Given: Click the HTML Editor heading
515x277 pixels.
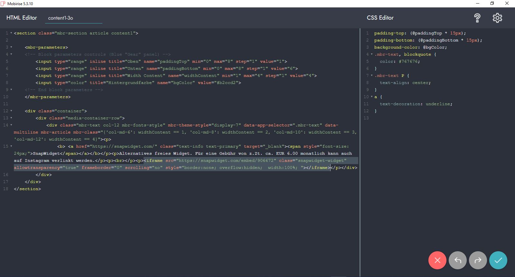Looking at the screenshot, I should (x=22, y=18).
